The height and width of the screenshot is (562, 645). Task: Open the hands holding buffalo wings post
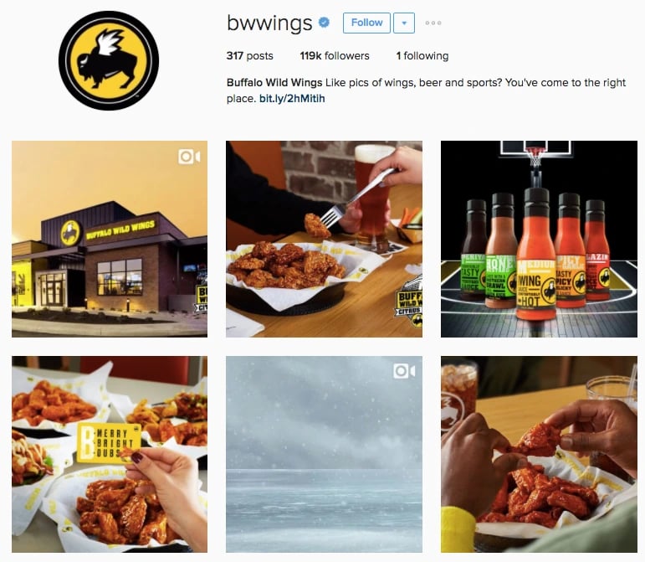pyautogui.click(x=539, y=454)
